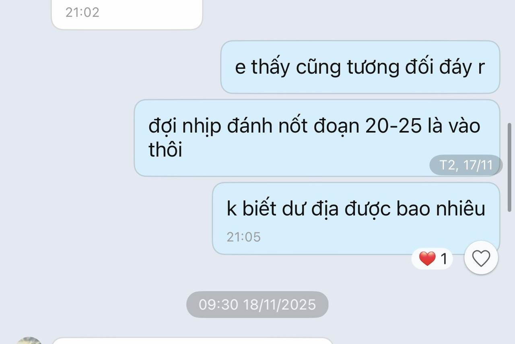Open the red heart reaction list
515x344 pixels.
point(432,259)
